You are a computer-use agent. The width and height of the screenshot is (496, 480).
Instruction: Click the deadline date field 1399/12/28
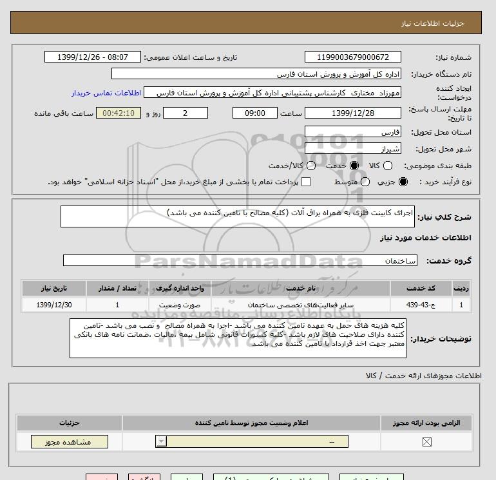(353, 113)
